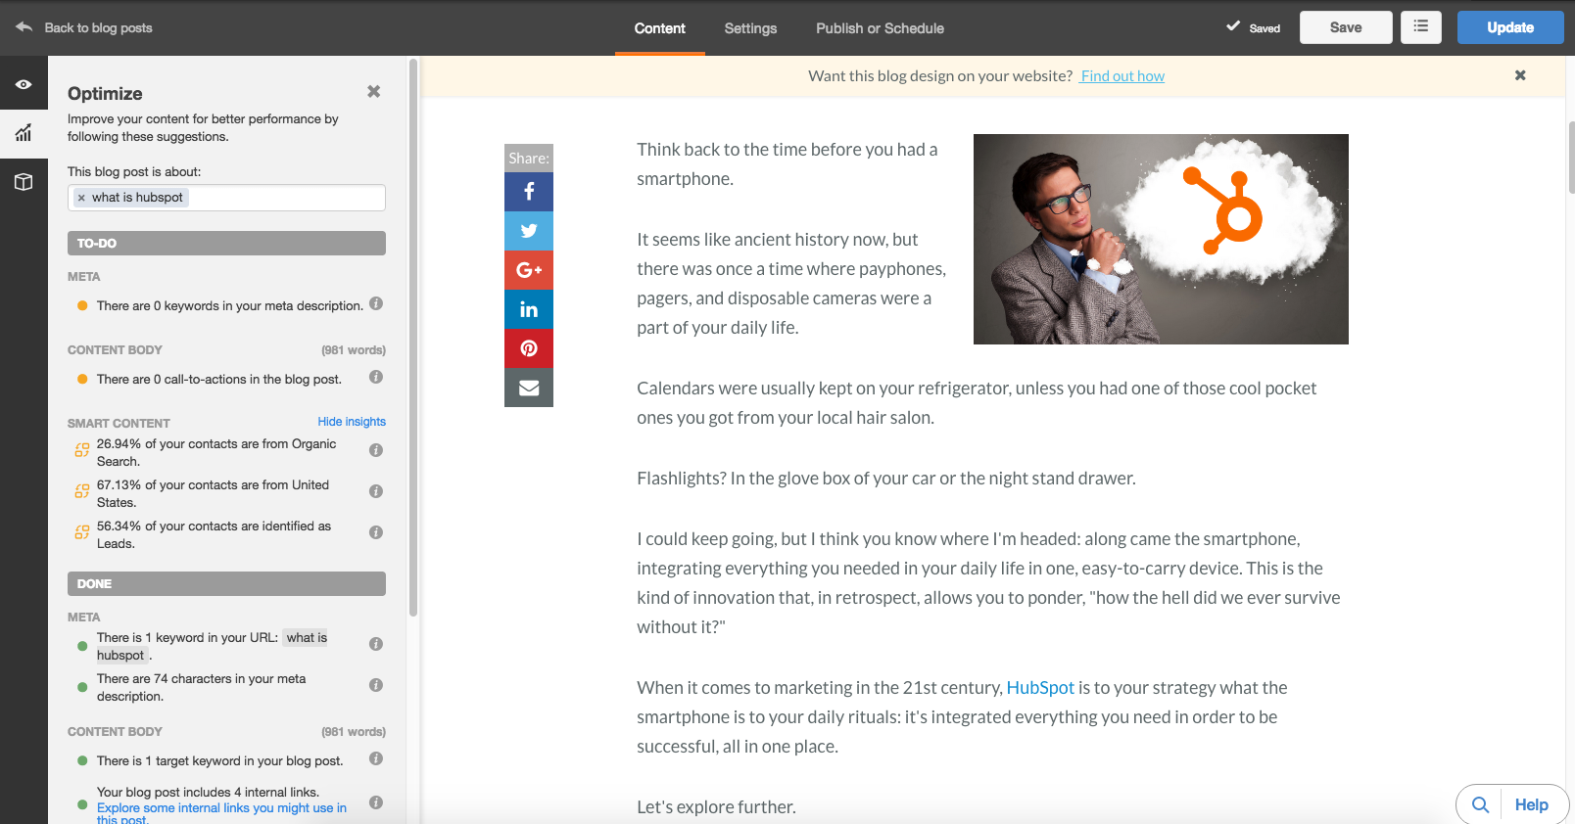1575x824 pixels.
Task: Share on Facebook icon
Action: [529, 192]
